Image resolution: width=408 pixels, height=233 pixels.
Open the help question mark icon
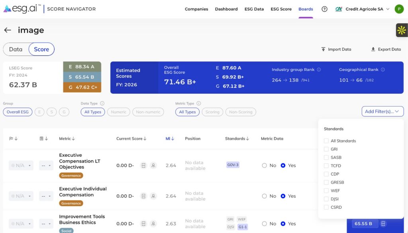(x=324, y=9)
